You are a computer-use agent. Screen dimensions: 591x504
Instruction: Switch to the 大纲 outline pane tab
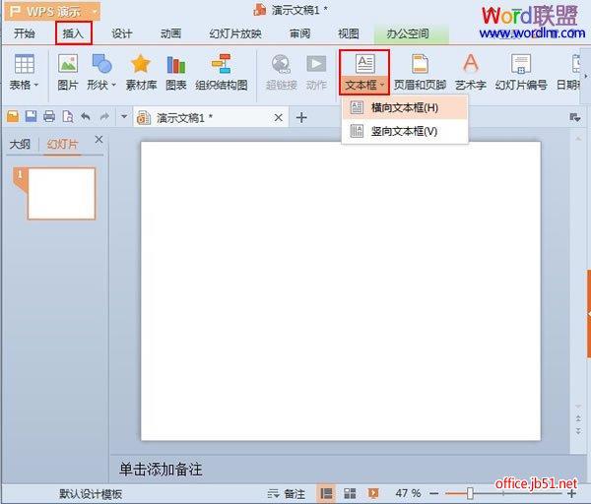[20, 144]
